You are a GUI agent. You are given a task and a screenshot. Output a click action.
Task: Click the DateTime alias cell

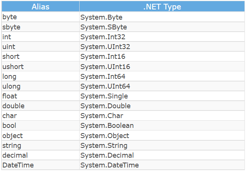40,165
